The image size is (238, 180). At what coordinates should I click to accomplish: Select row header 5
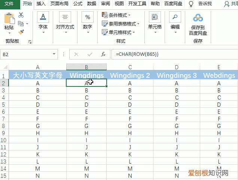coord(4,104)
